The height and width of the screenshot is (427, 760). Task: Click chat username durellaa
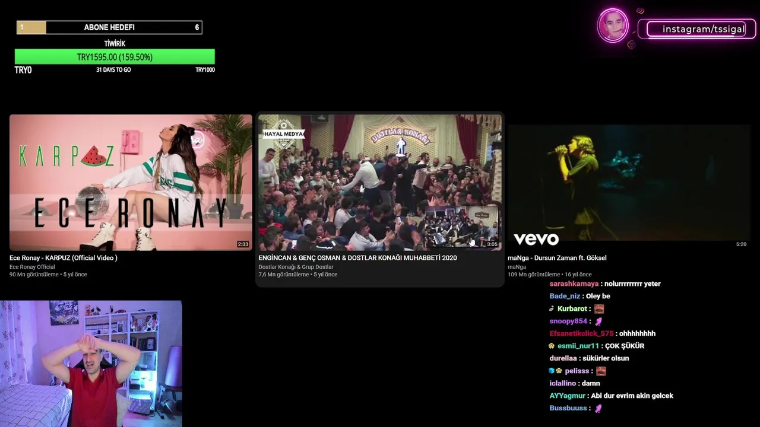click(x=563, y=359)
